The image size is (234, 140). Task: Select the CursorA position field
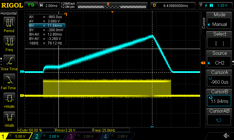click(x=219, y=81)
